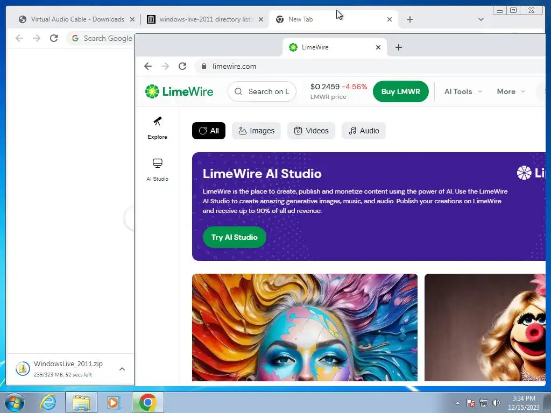Close the Virtual Audio Cable tab
551x413 pixels.
point(132,19)
